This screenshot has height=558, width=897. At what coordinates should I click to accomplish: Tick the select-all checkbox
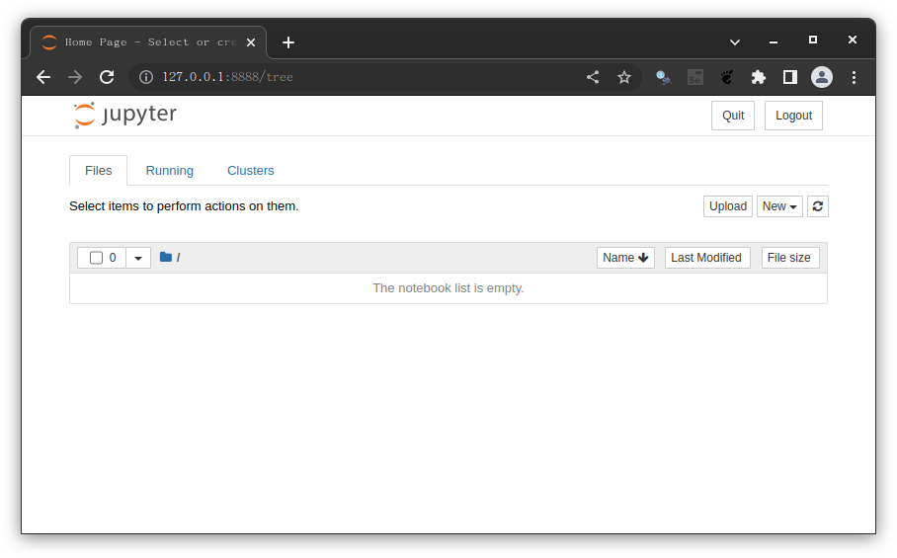click(96, 258)
